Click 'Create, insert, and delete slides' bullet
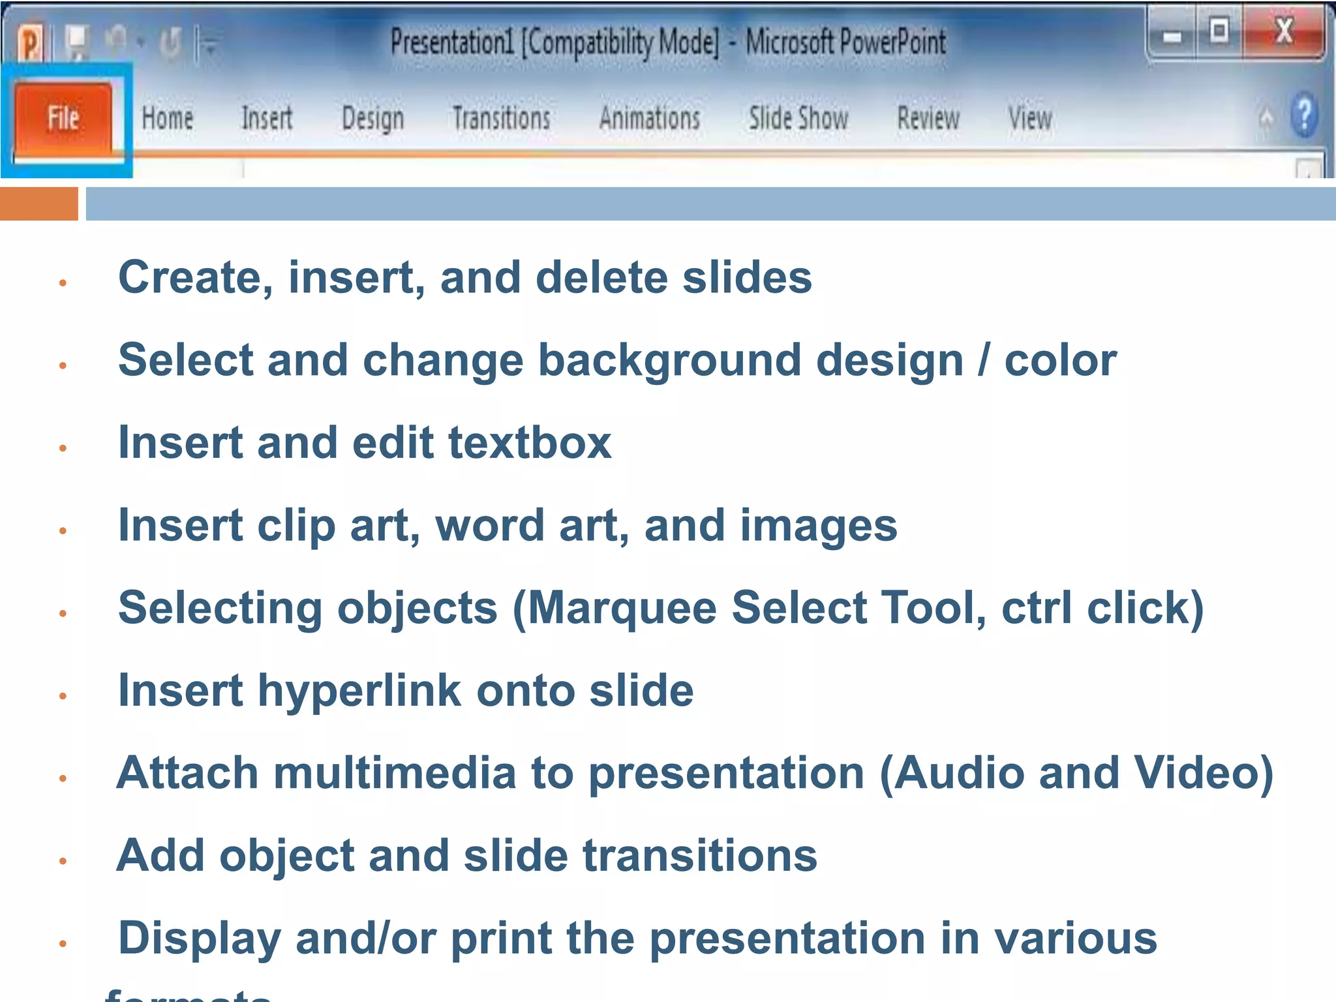1336x1002 pixels. click(x=464, y=277)
